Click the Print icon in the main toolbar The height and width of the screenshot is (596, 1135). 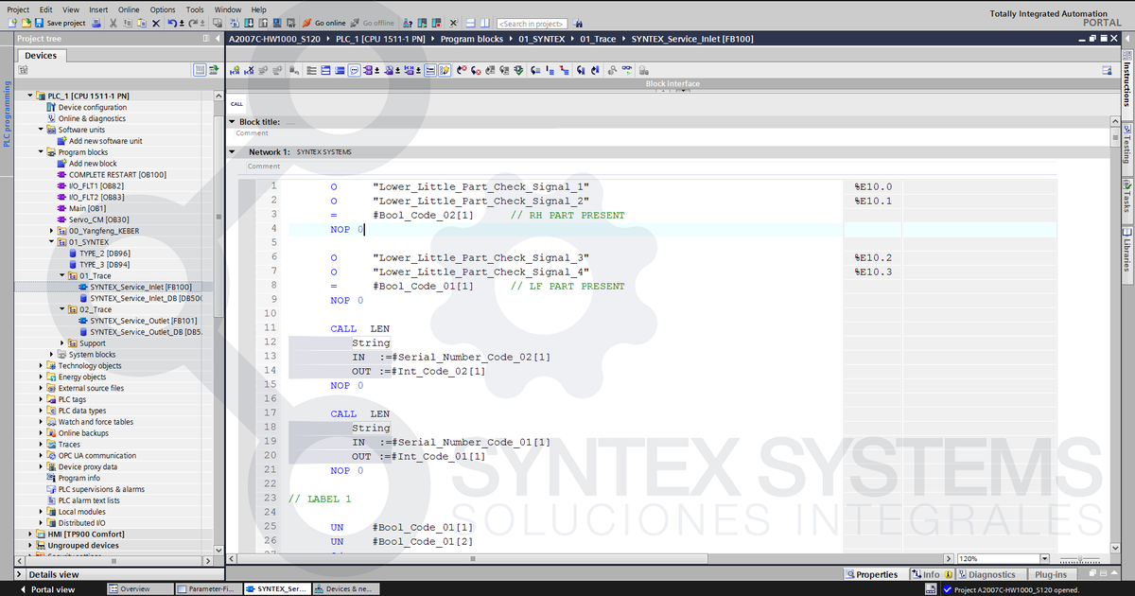click(x=96, y=23)
